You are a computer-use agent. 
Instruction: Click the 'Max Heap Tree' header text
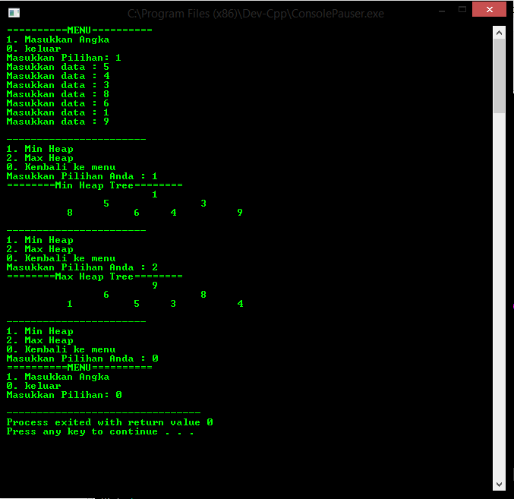[x=94, y=276]
